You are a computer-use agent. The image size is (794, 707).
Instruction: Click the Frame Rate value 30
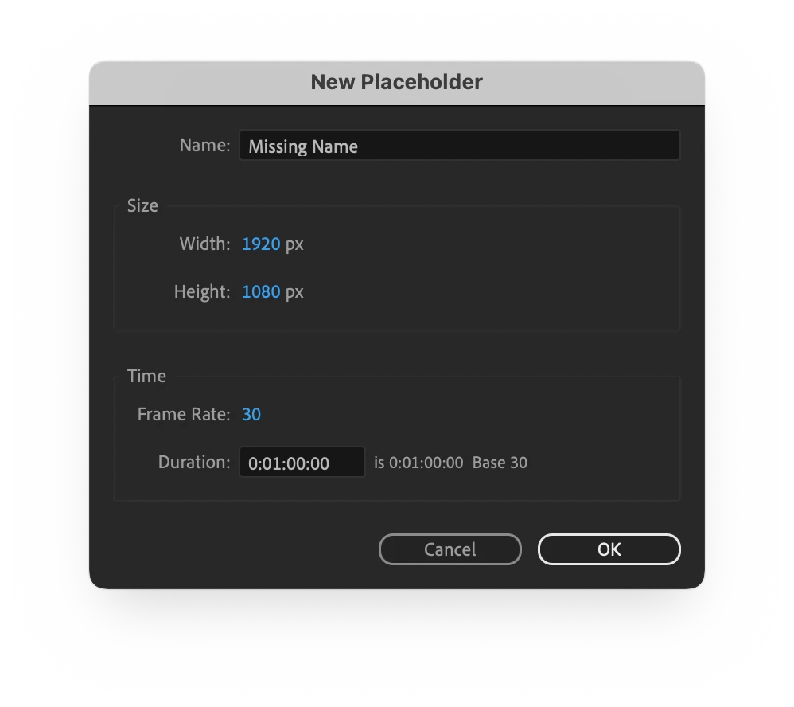pyautogui.click(x=251, y=415)
